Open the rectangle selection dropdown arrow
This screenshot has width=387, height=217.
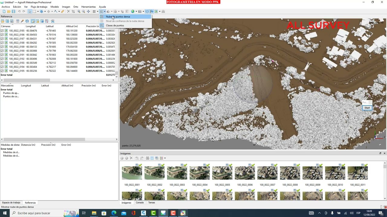38,11
